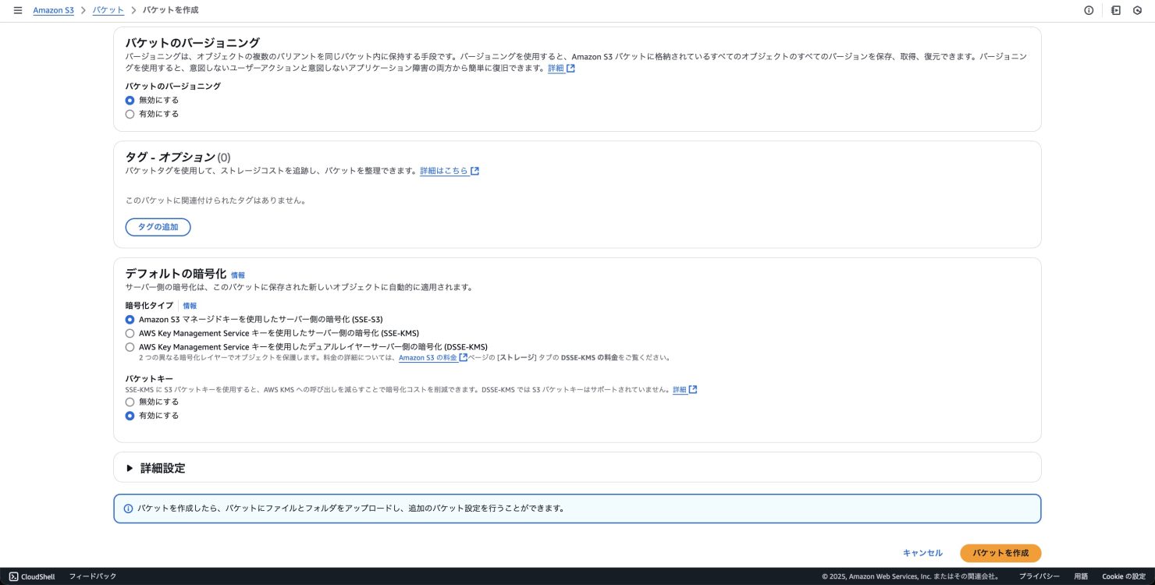Screen dimensions: 1155x585
Task: Click the タグの追加 button
Action: point(158,227)
